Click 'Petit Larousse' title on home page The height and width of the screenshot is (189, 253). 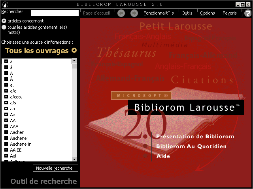176,26
